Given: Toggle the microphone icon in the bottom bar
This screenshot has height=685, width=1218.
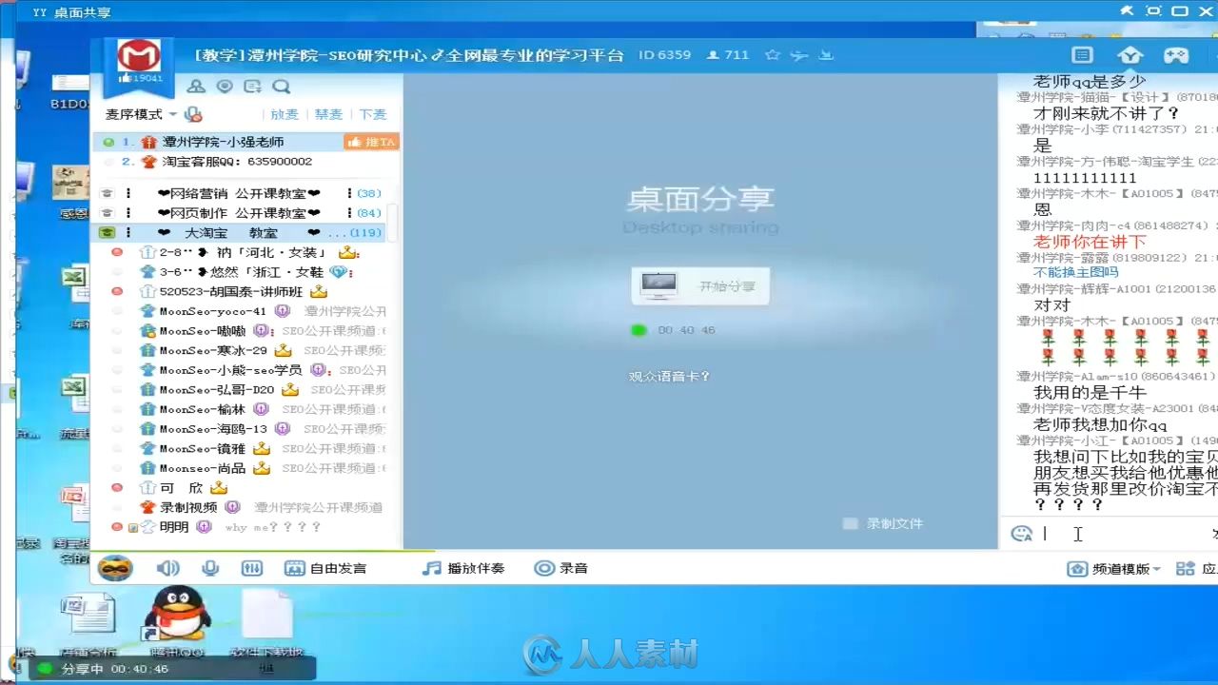Looking at the screenshot, I should (210, 568).
